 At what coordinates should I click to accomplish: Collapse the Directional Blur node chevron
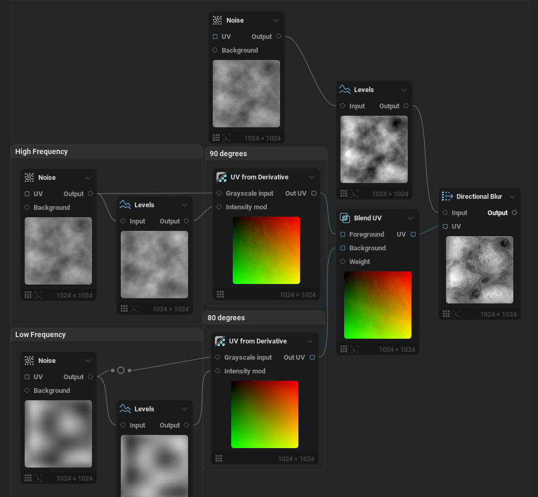[x=512, y=197]
